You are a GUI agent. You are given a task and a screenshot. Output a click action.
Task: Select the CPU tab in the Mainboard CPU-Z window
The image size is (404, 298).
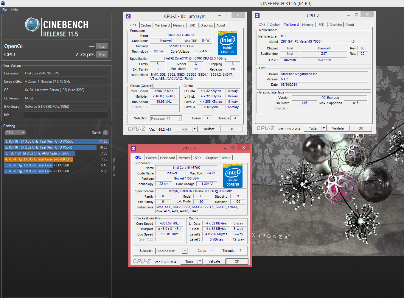pyautogui.click(x=262, y=25)
